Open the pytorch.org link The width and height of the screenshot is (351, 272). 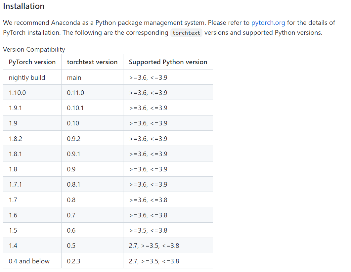coord(268,23)
